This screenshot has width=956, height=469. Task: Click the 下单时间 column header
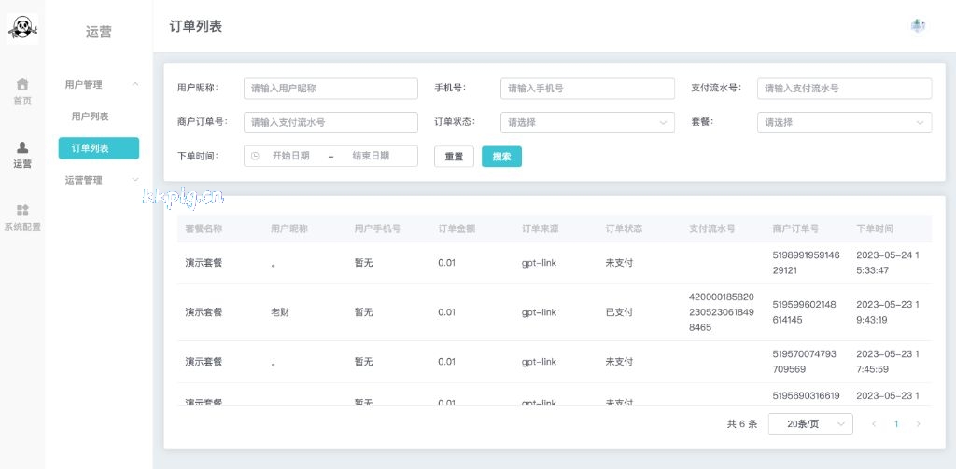coord(875,229)
